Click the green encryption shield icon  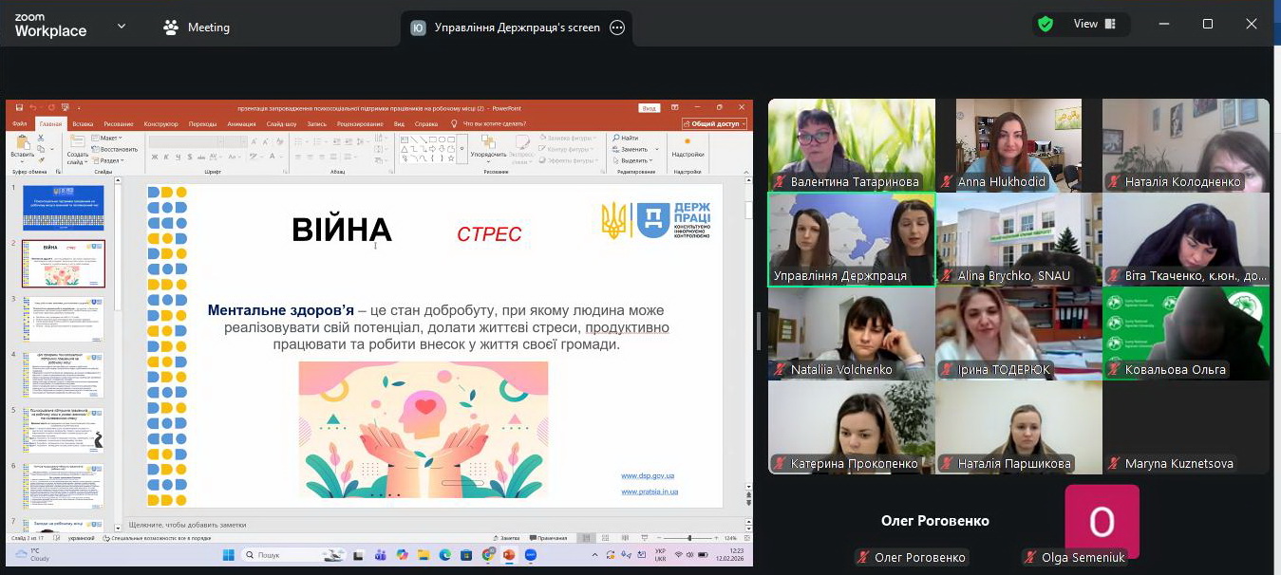click(1046, 25)
